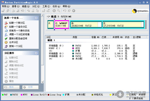Select the WINXP (C:) row in the list
This screenshot has height=101, width=150.
pyautogui.click(x=93, y=48)
